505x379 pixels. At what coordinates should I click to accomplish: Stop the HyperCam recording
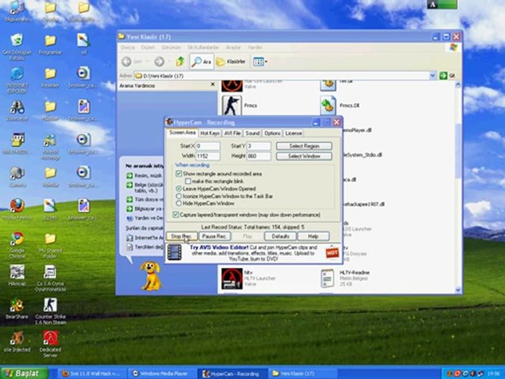tap(181, 236)
